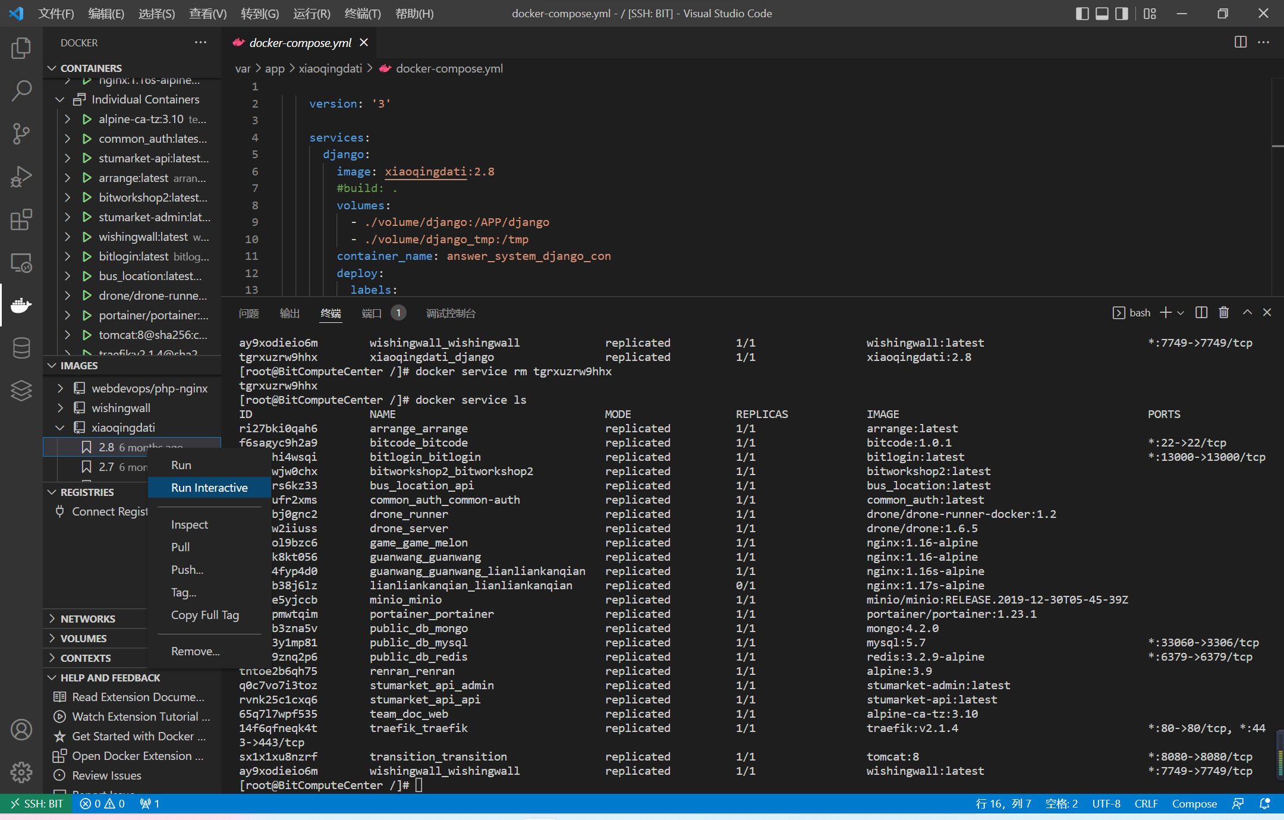Toggle Secondary Side Bar layout button
1284x820 pixels.
(x=1122, y=13)
